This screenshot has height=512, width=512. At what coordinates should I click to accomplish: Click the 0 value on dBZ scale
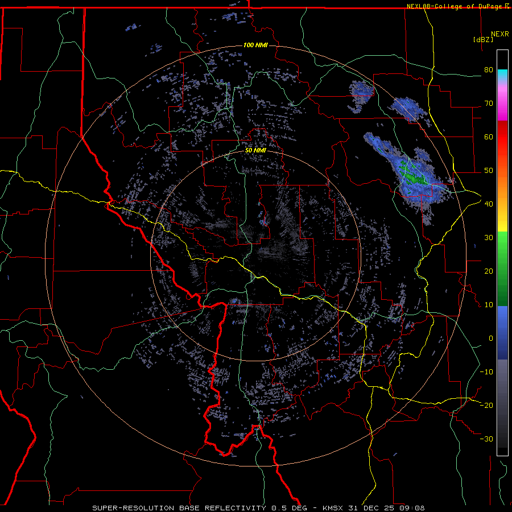tap(491, 338)
